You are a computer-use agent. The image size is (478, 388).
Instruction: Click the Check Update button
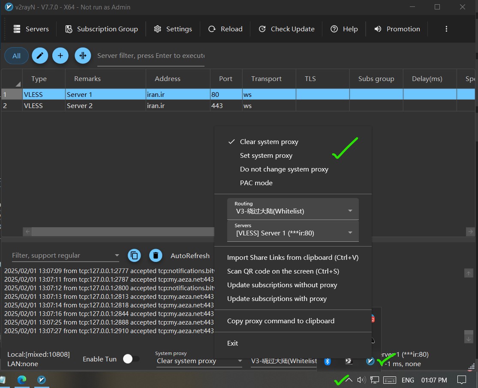click(286, 29)
